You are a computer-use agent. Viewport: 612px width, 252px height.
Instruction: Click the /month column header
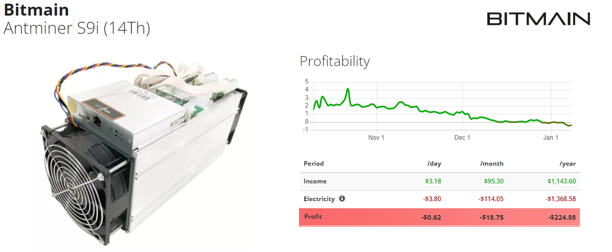point(492,164)
